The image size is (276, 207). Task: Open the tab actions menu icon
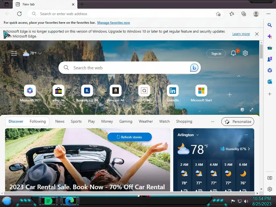pyautogui.click(x=6, y=4)
